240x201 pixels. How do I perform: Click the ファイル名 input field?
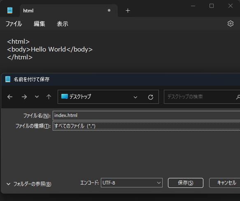point(146,115)
